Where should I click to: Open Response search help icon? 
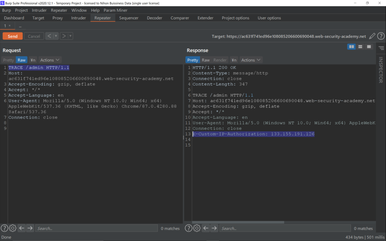pyautogui.click(x=188, y=228)
